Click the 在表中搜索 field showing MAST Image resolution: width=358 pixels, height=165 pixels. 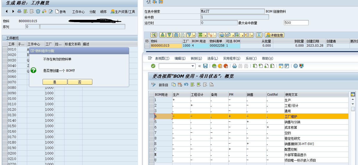click(232, 11)
